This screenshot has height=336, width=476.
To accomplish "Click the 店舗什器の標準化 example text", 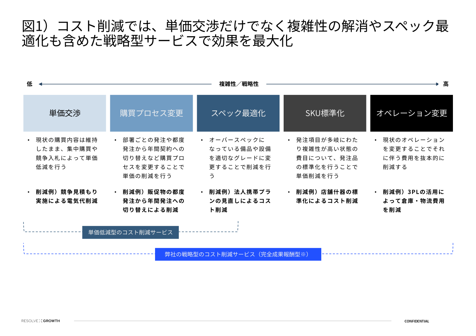I will click(x=327, y=196).
